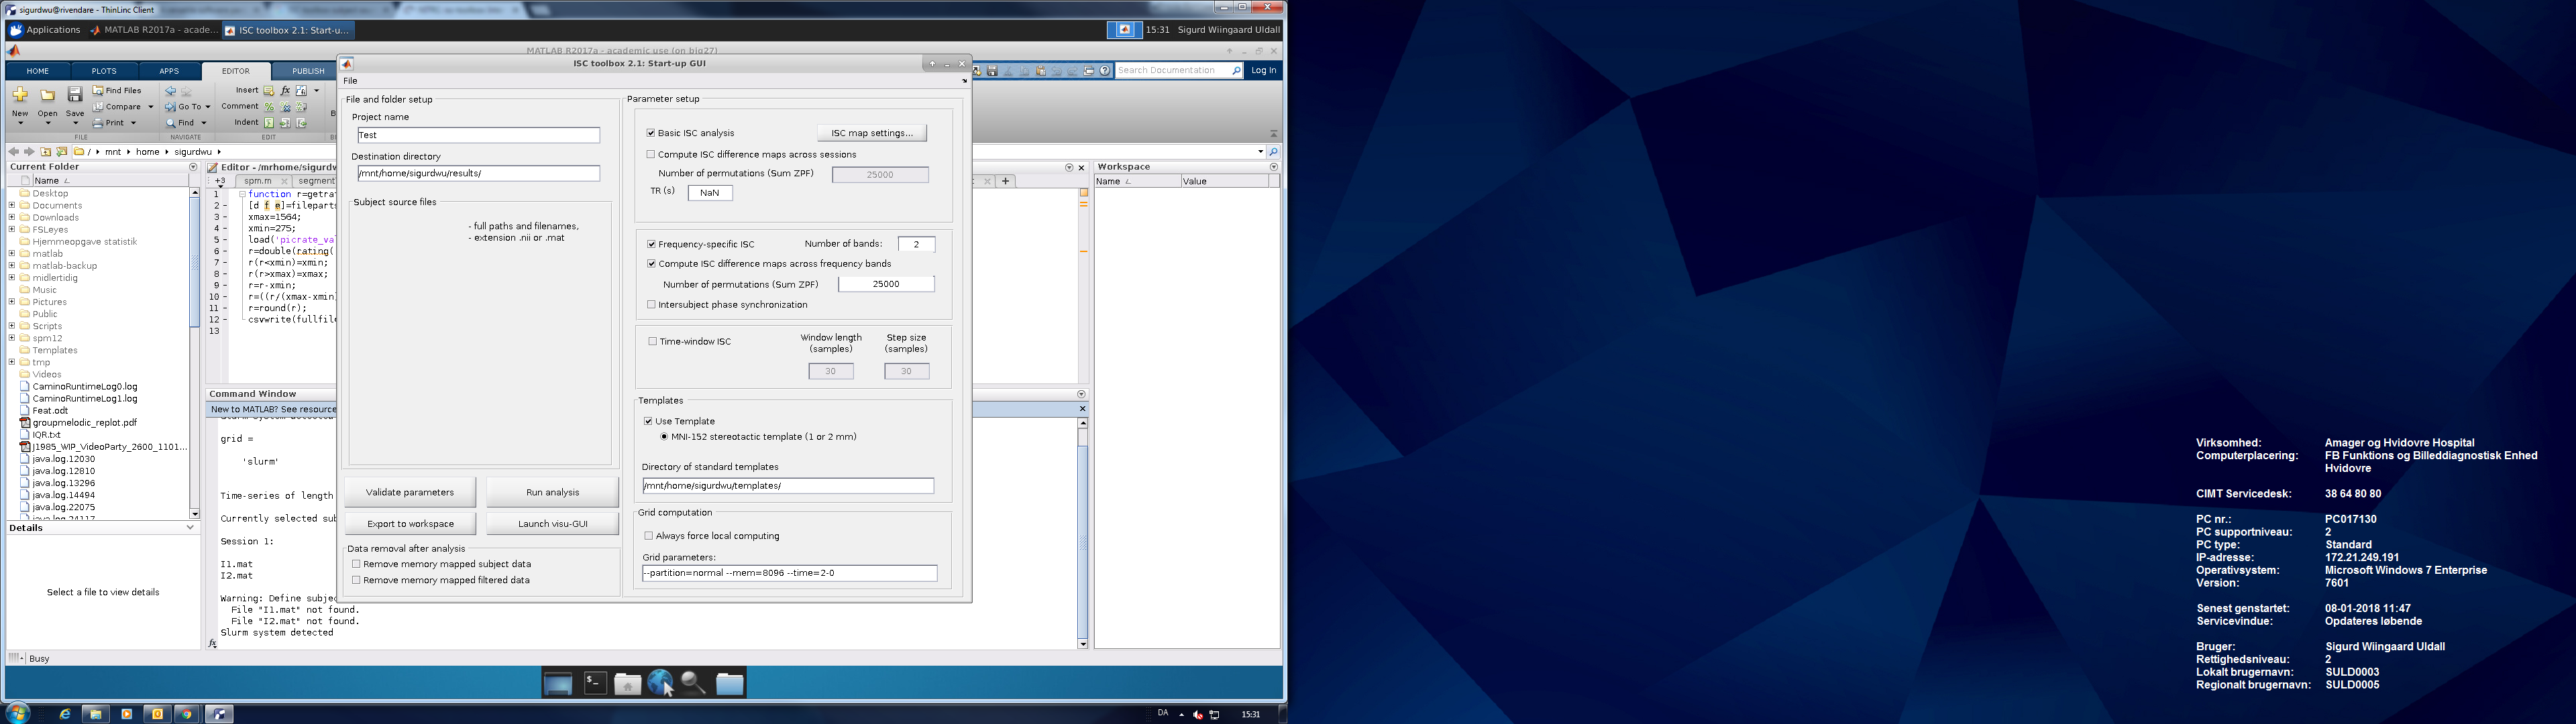Check Intersubject phase synchronization
Screen dimensions: 2576x724
click(652, 305)
